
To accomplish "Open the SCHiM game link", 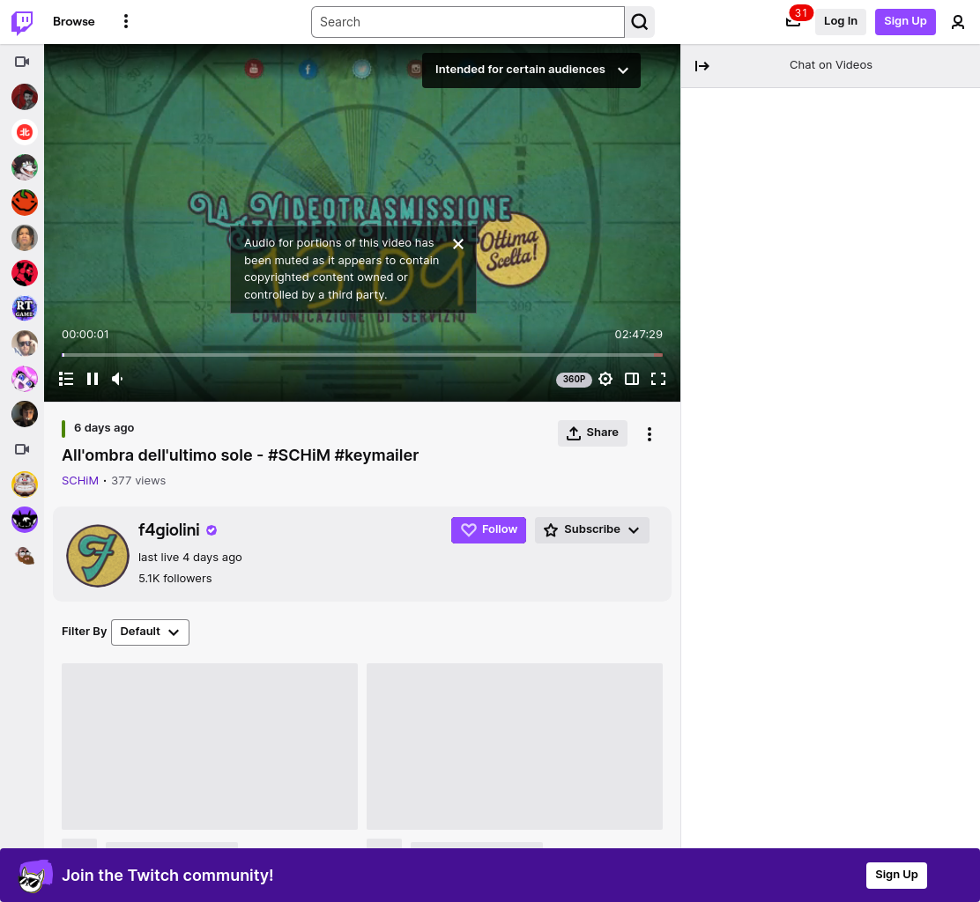I will coord(80,480).
